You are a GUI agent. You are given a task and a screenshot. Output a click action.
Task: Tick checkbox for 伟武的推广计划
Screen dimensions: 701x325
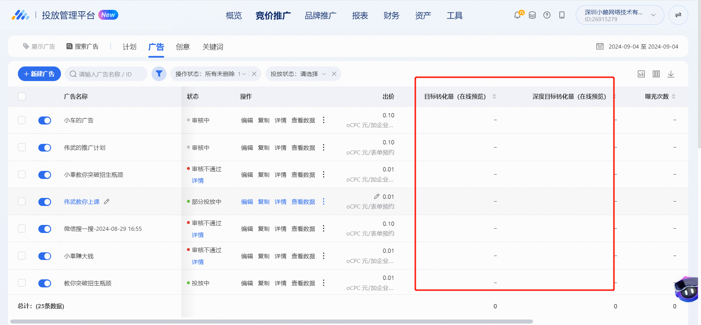coord(22,147)
